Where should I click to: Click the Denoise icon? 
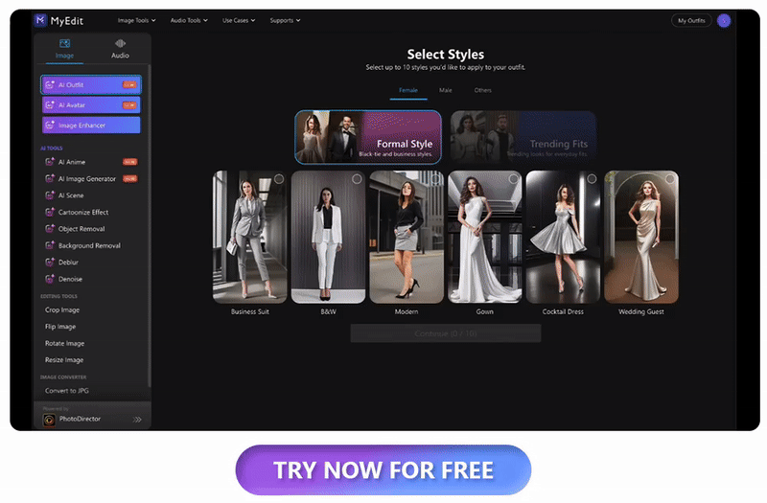coord(50,279)
